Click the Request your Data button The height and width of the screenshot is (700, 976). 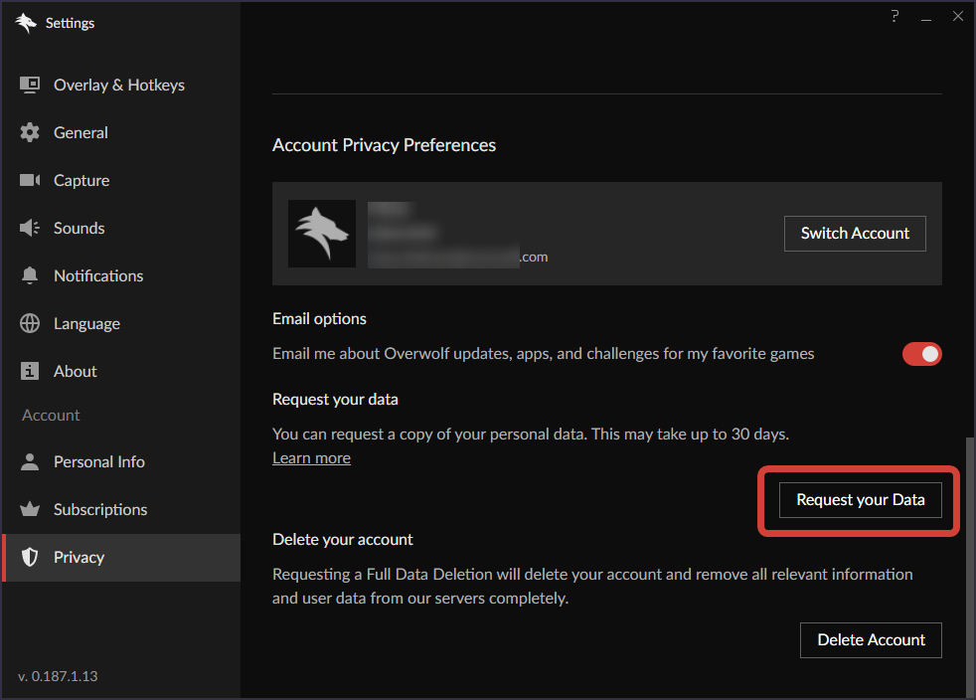coord(861,500)
